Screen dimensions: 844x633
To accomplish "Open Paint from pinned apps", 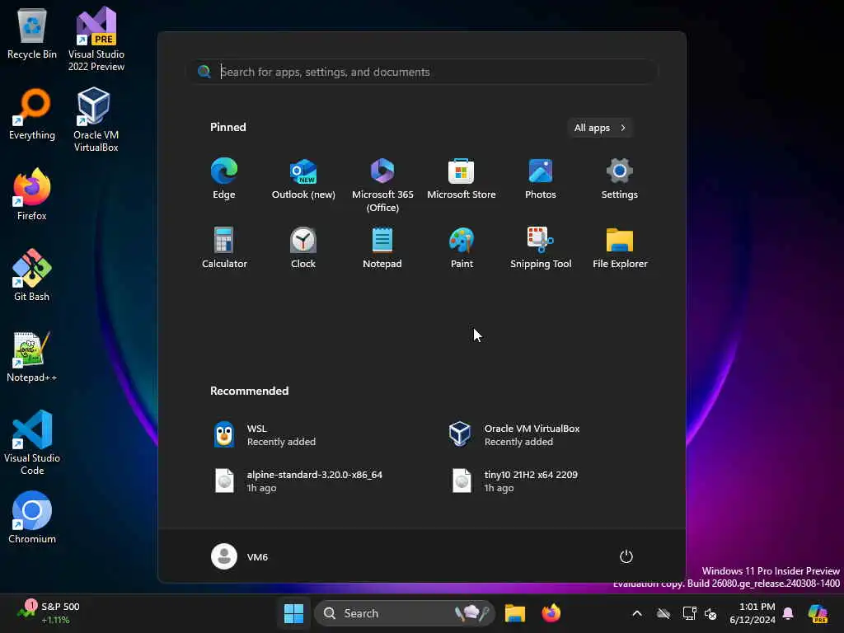I will (462, 248).
